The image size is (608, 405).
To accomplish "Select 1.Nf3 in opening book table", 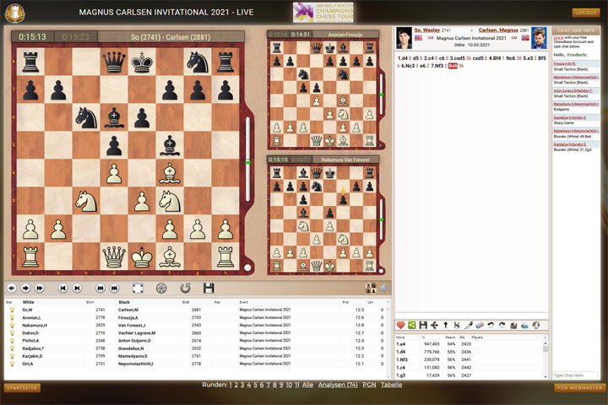I will click(x=402, y=359).
